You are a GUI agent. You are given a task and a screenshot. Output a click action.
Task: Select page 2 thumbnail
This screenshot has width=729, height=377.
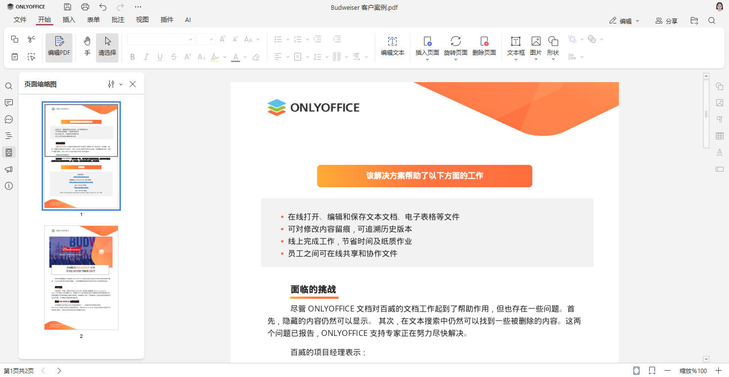point(81,278)
